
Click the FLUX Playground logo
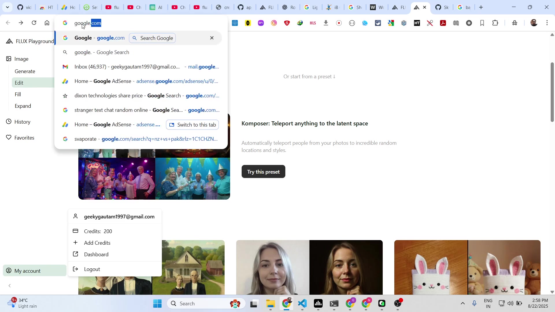pyautogui.click(x=30, y=41)
